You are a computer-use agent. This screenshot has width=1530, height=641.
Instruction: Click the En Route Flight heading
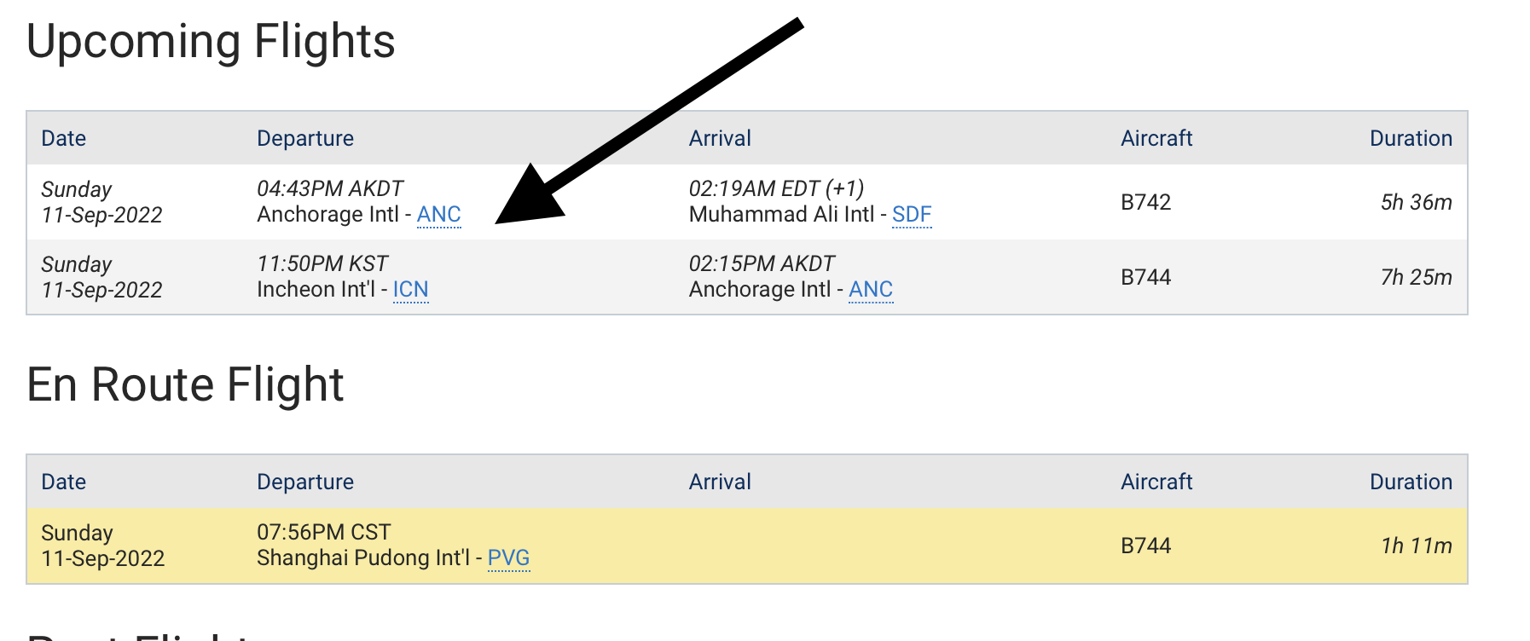click(185, 385)
